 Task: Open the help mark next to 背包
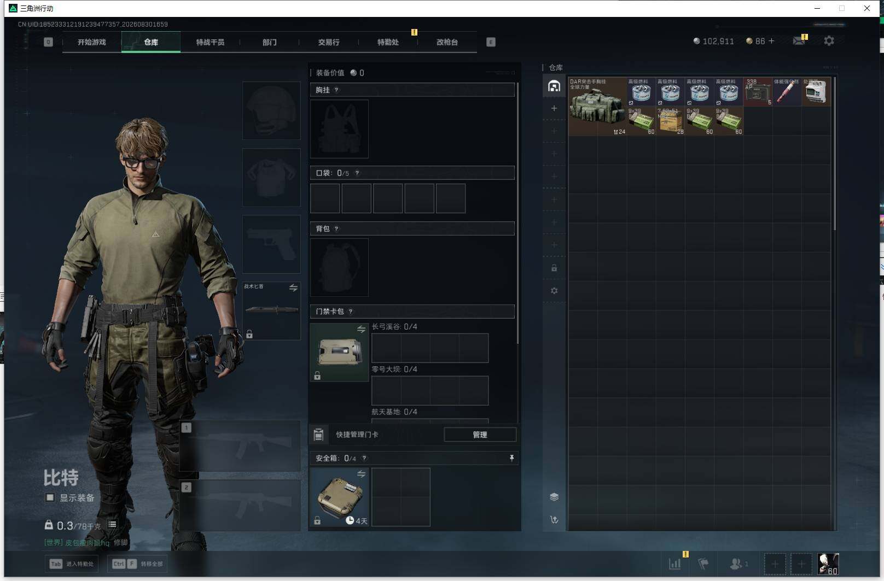click(336, 229)
